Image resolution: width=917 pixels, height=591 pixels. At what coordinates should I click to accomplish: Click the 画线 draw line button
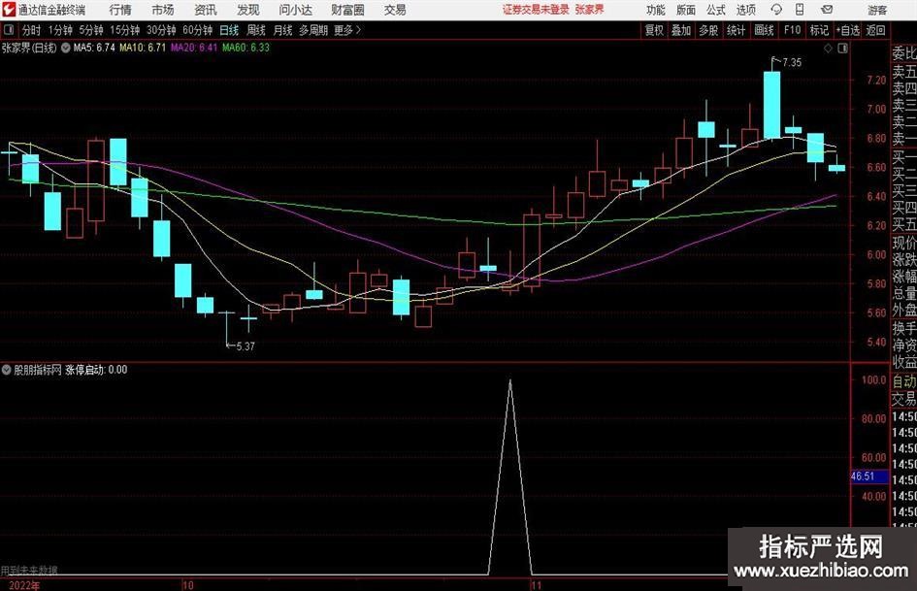coord(764,30)
